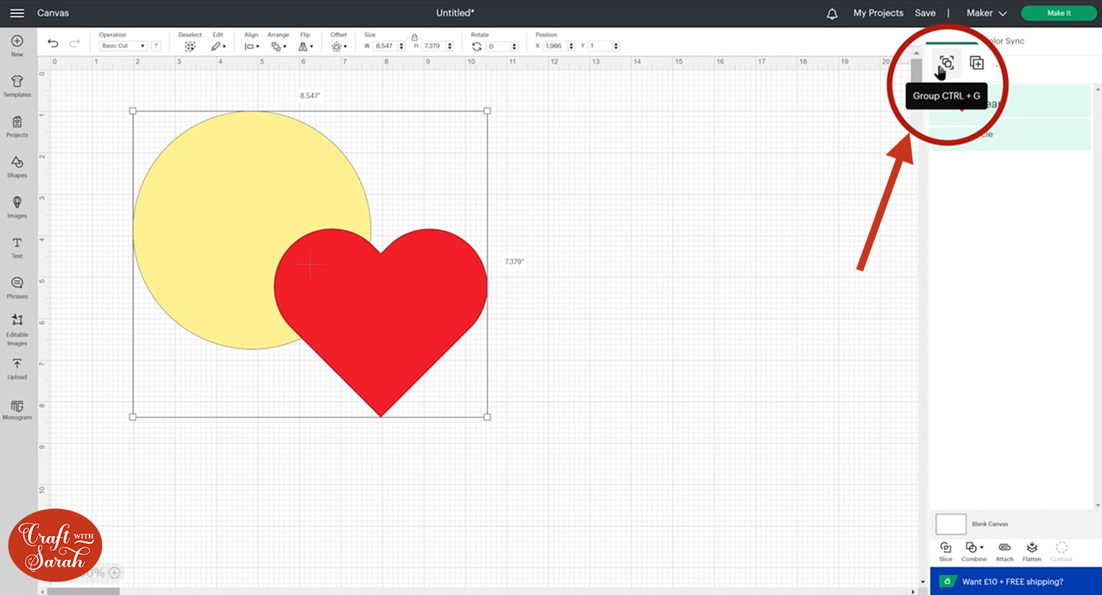
Task: Click the Flatten tool
Action: point(1031,552)
